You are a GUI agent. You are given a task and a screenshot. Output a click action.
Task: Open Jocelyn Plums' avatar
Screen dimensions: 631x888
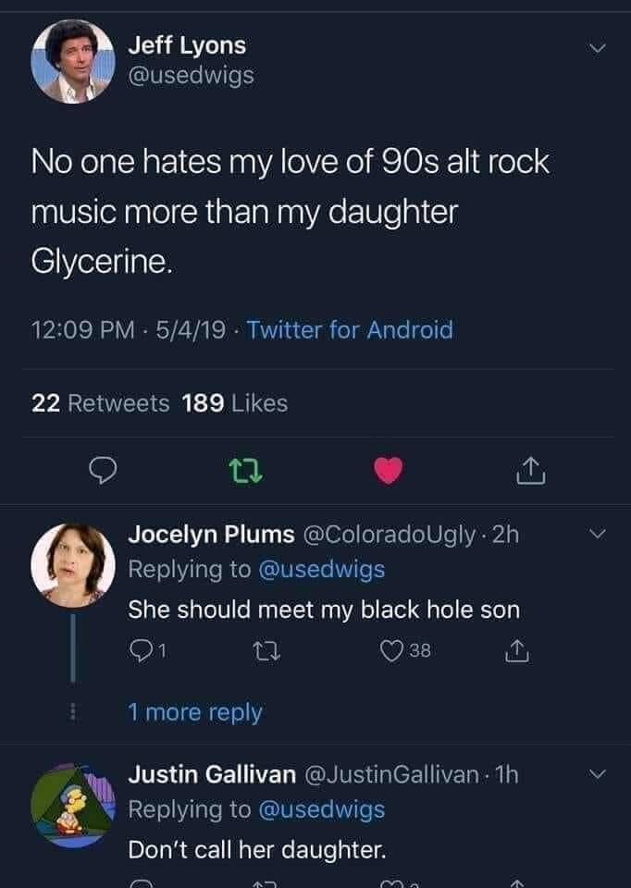[x=72, y=565]
